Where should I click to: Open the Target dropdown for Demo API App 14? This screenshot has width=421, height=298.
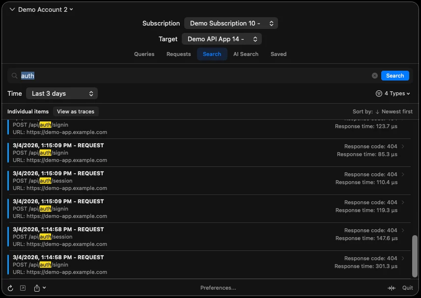(x=222, y=39)
